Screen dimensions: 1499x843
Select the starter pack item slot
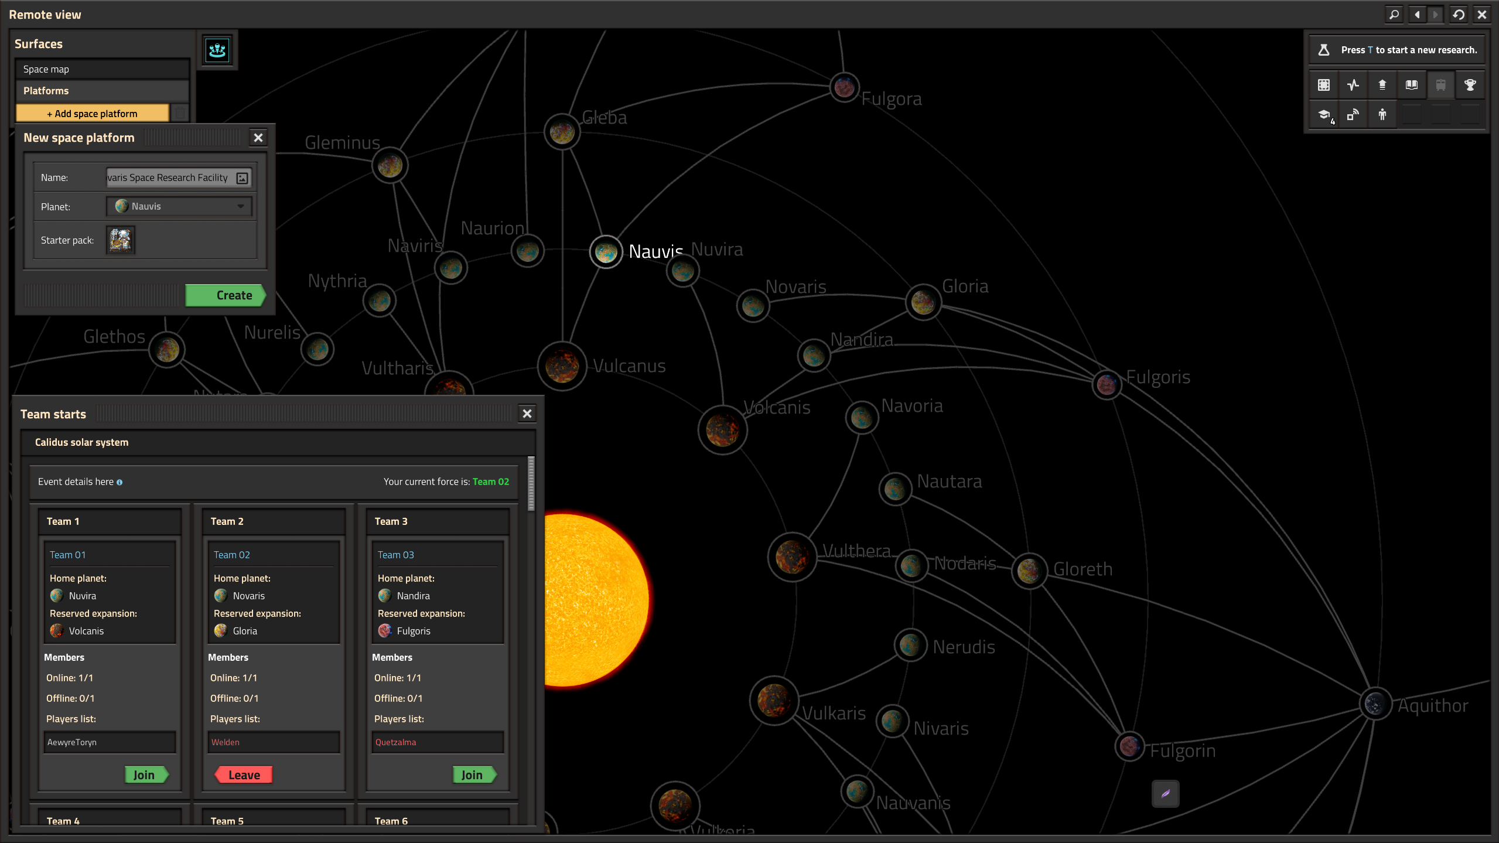[x=121, y=240]
